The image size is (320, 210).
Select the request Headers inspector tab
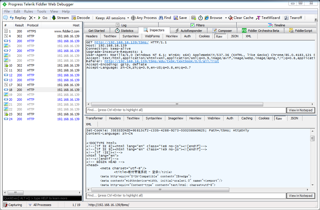[x=92, y=36]
